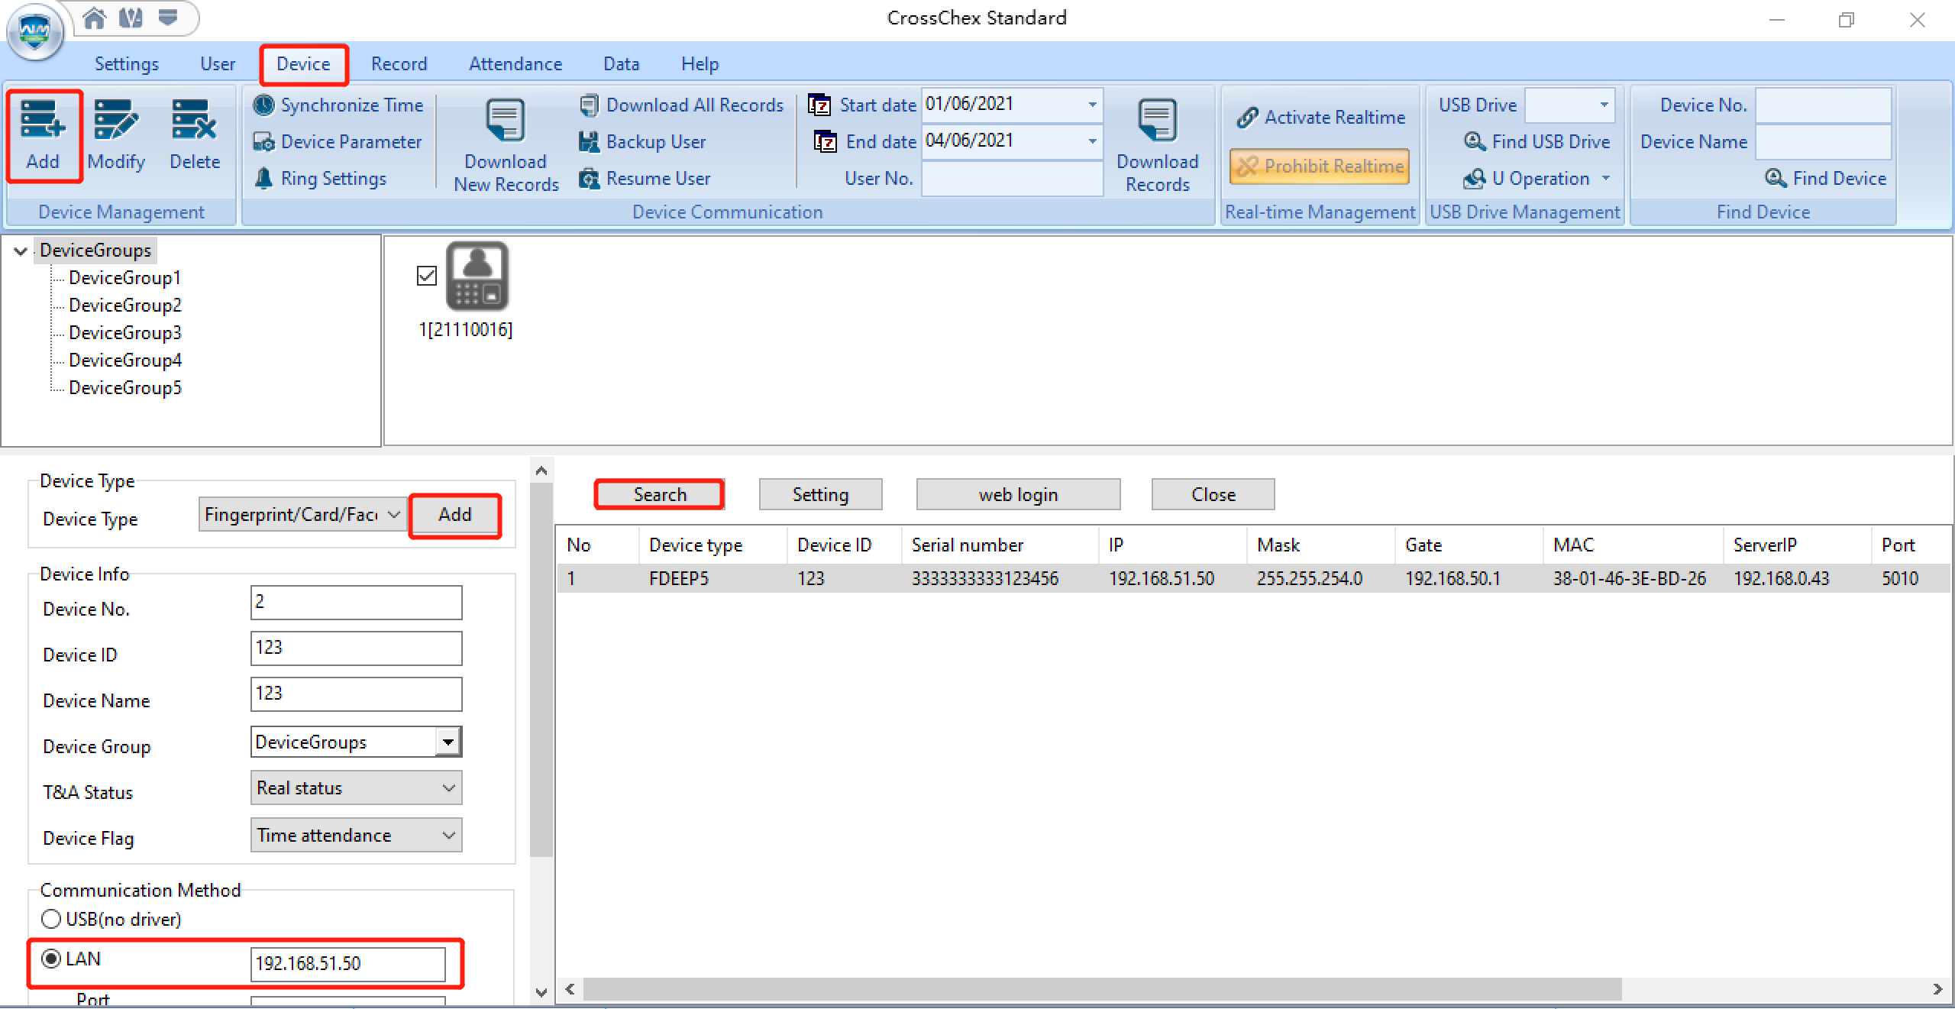1955x1009 pixels.
Task: Open Ring Settings bell icon
Action: [x=263, y=178]
